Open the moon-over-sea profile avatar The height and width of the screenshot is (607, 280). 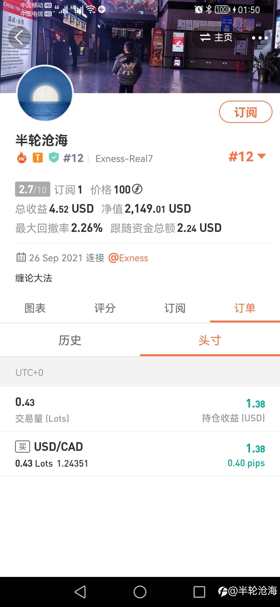coord(45,93)
